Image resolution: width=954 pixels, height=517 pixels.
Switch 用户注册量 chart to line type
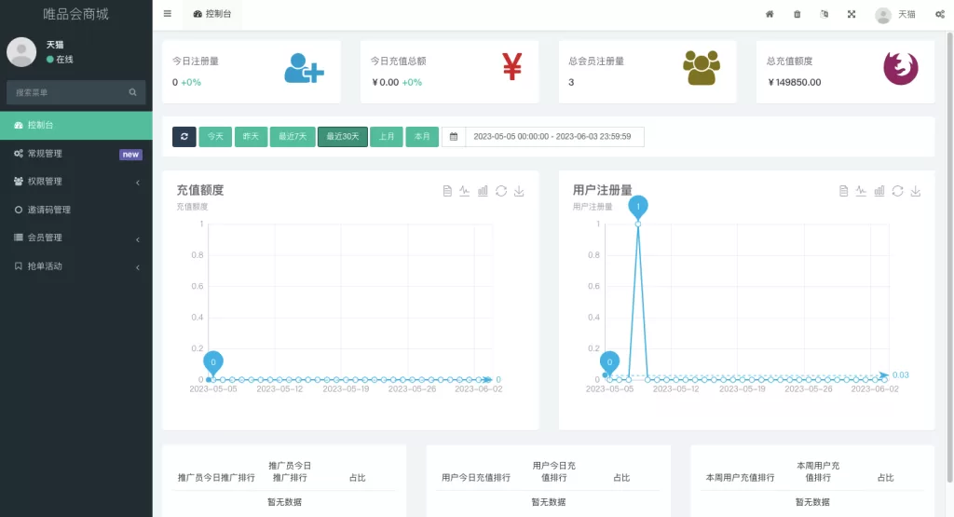click(x=861, y=191)
